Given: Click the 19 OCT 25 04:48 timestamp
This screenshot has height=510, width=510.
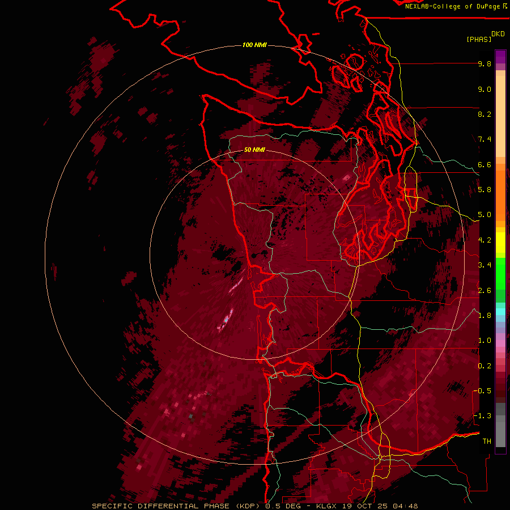Looking at the screenshot, I should point(380,506).
